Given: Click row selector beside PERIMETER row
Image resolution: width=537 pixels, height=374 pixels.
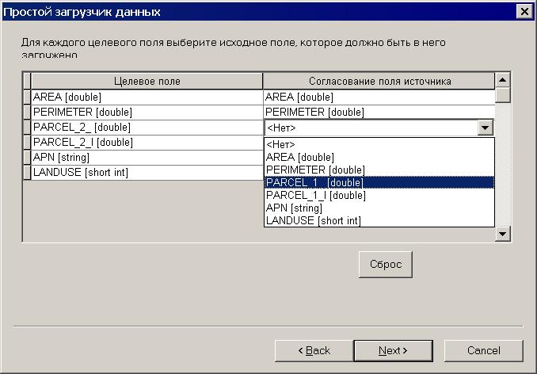Looking at the screenshot, I should [x=27, y=113].
